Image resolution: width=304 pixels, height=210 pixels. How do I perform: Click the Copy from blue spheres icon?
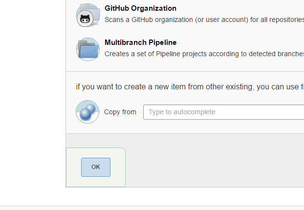(x=87, y=112)
